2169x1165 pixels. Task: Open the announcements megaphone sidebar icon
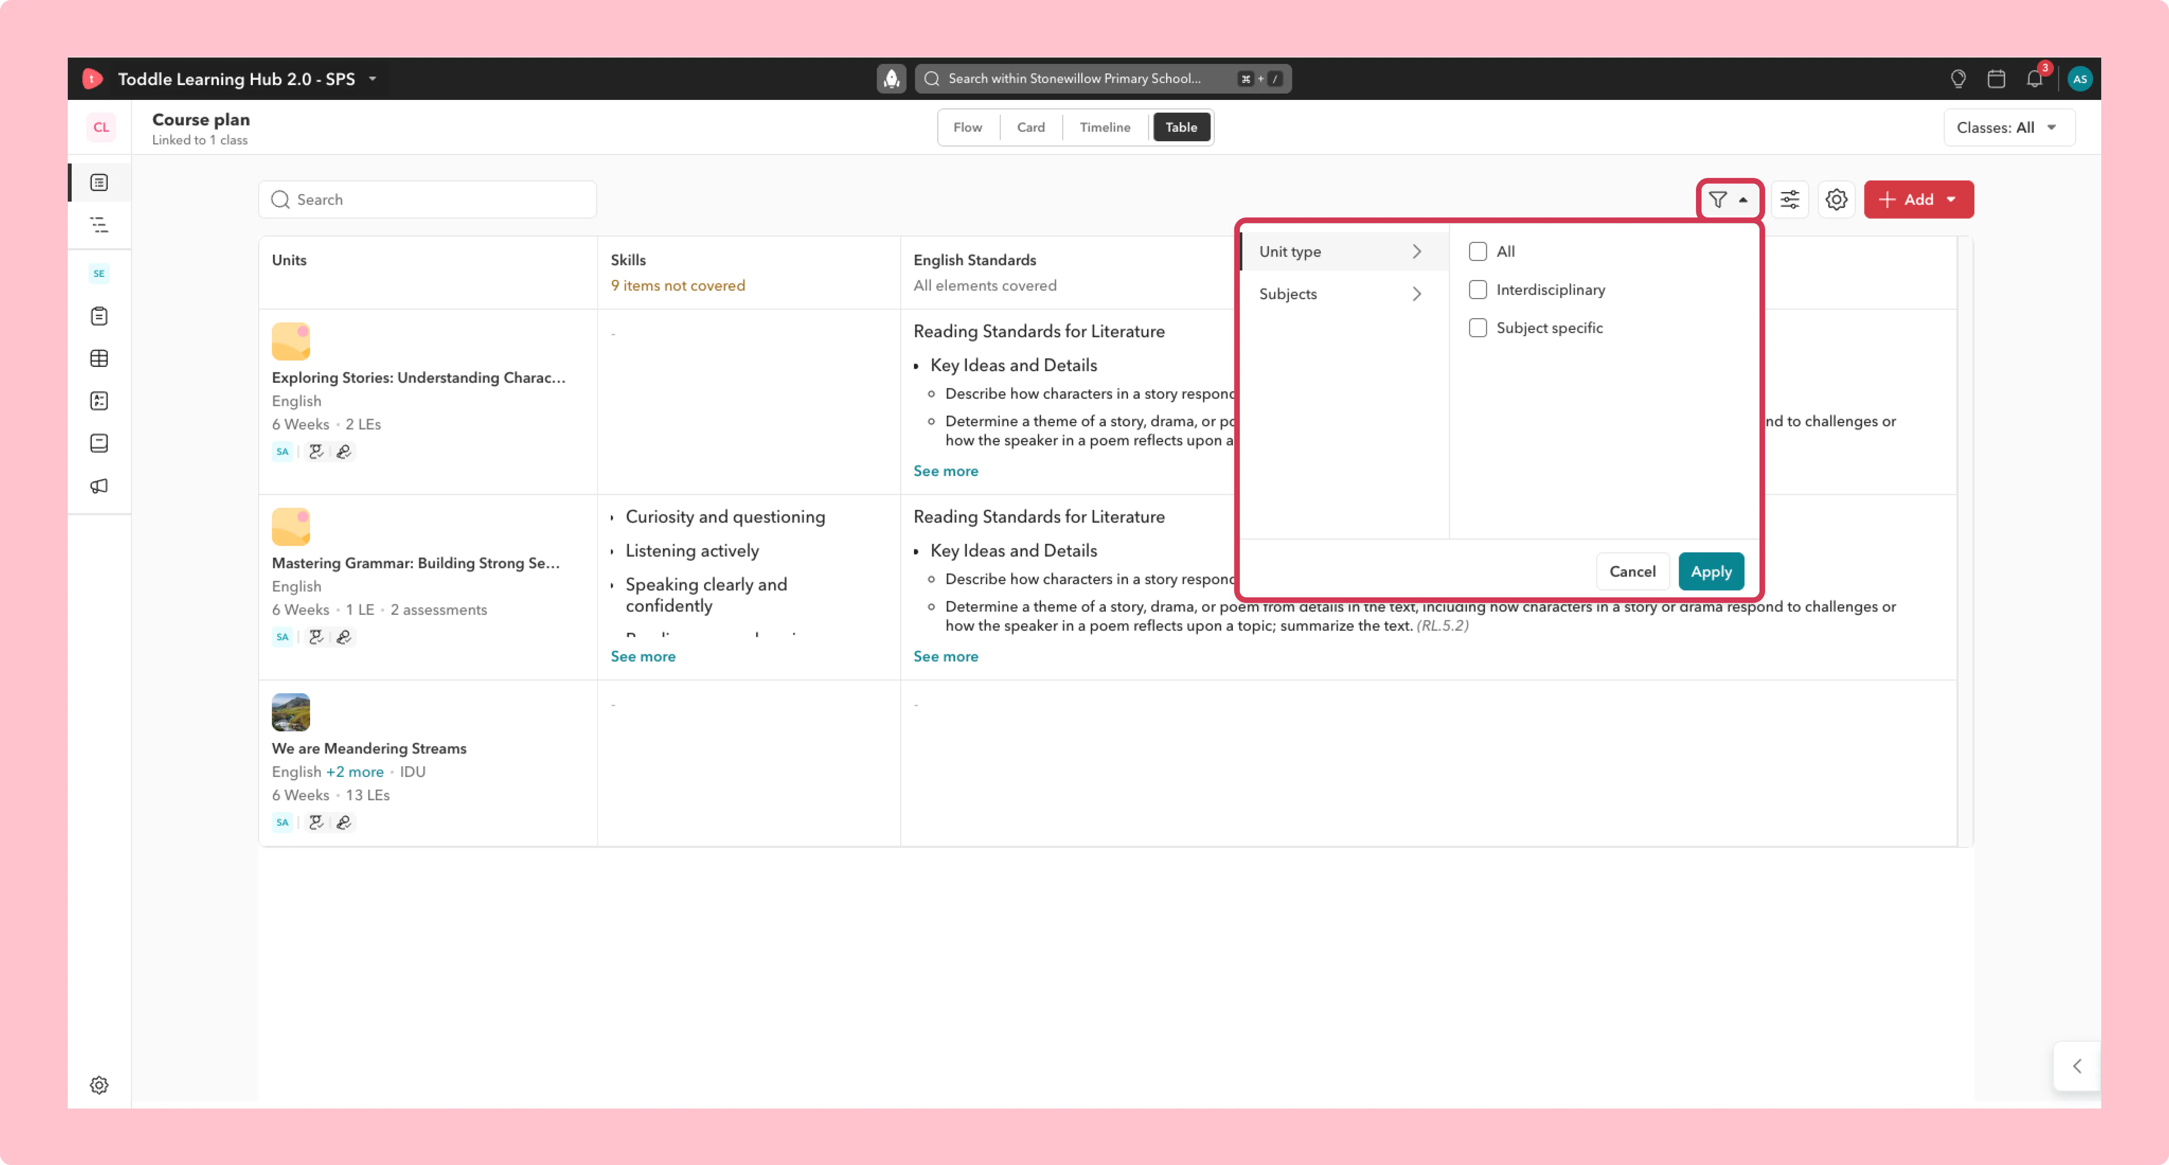click(x=99, y=486)
